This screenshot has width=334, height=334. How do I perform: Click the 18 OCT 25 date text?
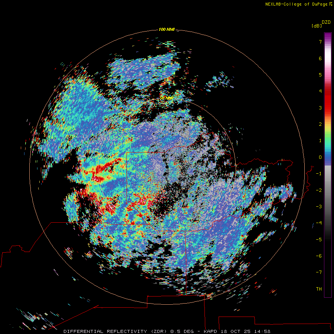236,331
